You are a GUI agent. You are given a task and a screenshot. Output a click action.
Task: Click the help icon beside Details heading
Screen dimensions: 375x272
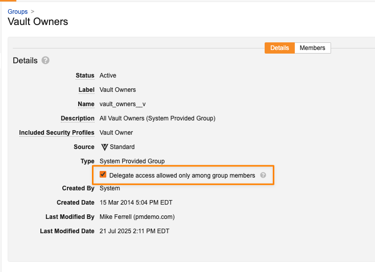click(45, 60)
